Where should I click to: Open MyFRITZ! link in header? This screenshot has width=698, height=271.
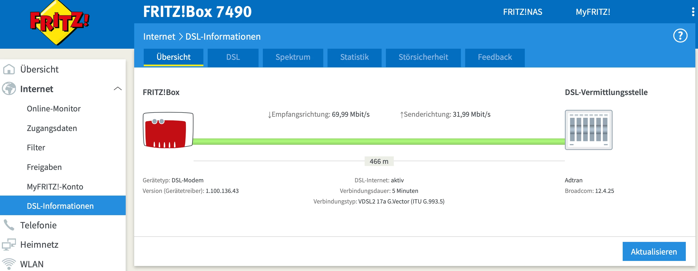click(x=593, y=12)
